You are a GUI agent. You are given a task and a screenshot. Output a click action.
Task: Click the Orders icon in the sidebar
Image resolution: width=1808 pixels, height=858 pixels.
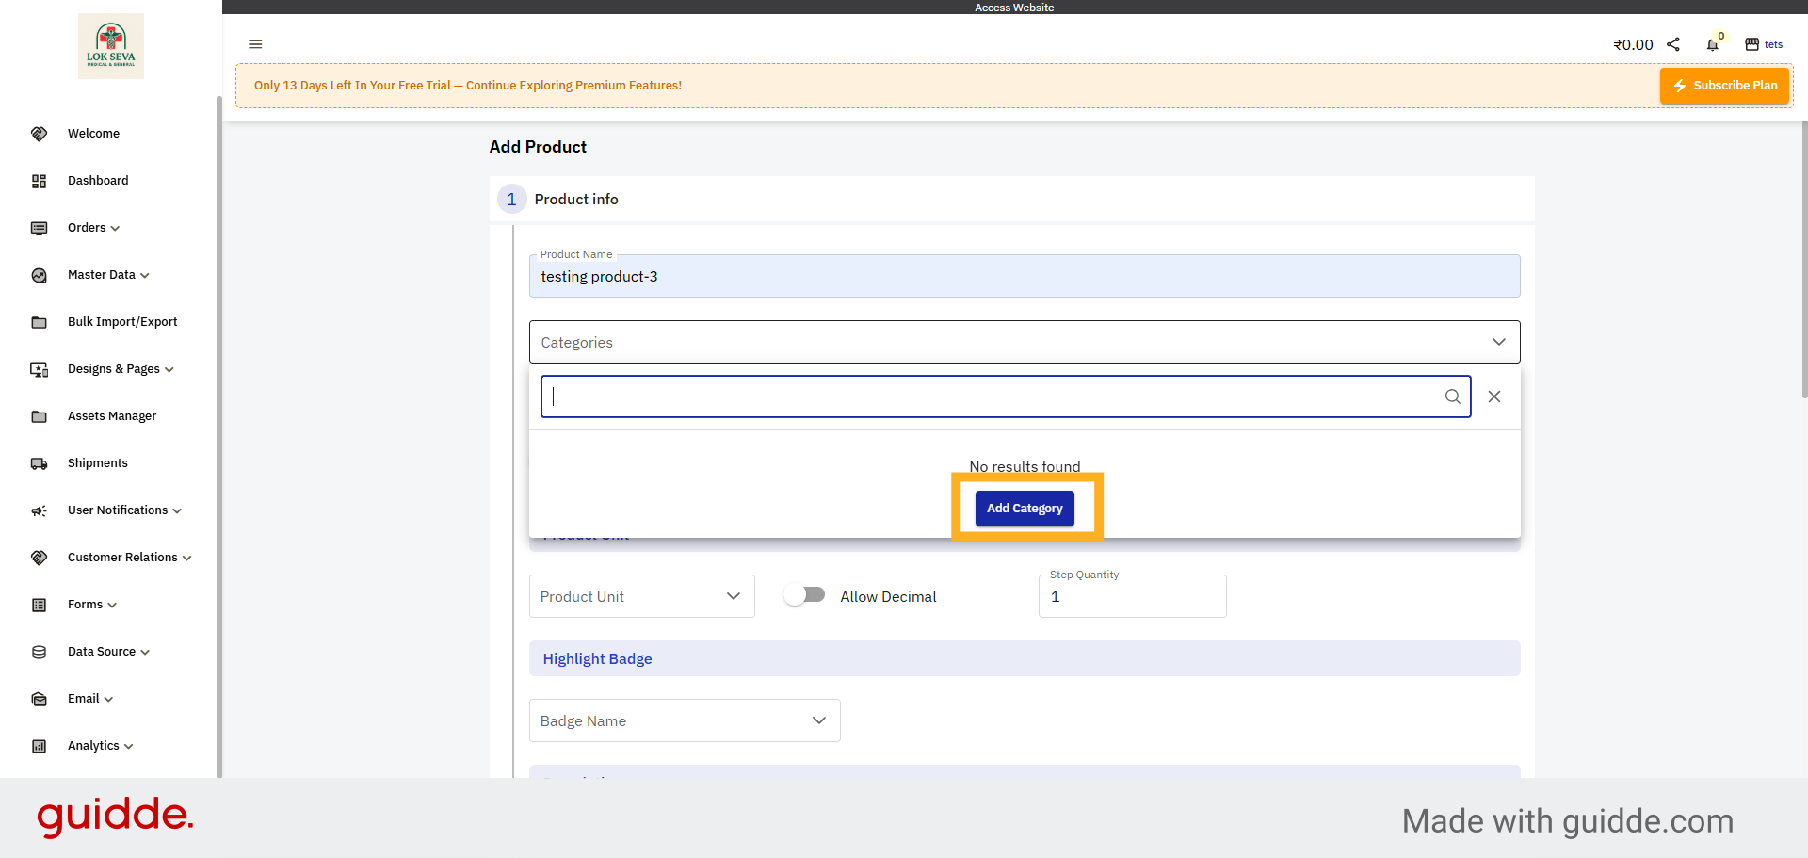click(39, 228)
